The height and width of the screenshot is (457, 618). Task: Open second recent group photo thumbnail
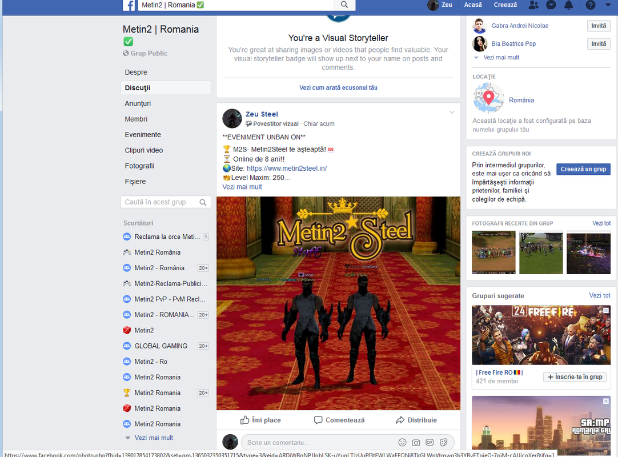click(541, 252)
